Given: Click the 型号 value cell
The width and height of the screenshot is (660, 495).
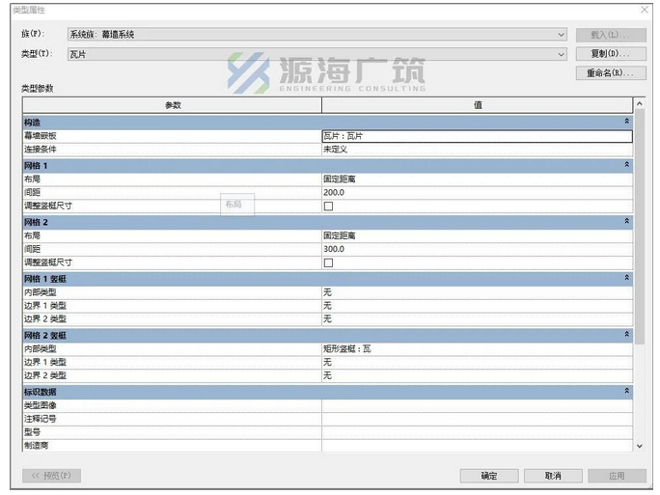Looking at the screenshot, I should tap(478, 432).
